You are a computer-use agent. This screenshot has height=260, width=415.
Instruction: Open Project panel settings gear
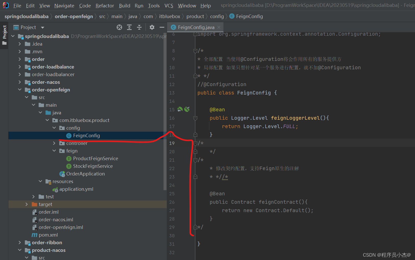[x=152, y=27]
